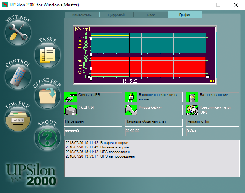245x193 pixels.
Task: Click the Remaining Time value field
Action: pyautogui.click(x=212, y=131)
